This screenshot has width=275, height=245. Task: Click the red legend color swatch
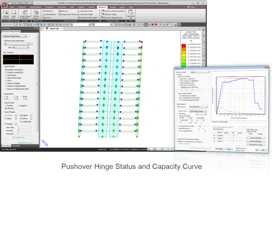[184, 46]
